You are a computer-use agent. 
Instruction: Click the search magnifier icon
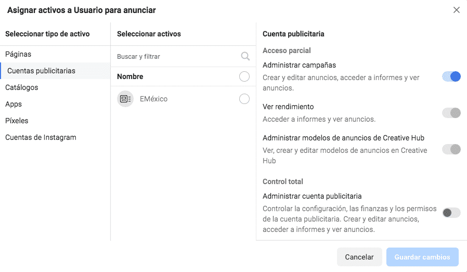pyautogui.click(x=245, y=56)
